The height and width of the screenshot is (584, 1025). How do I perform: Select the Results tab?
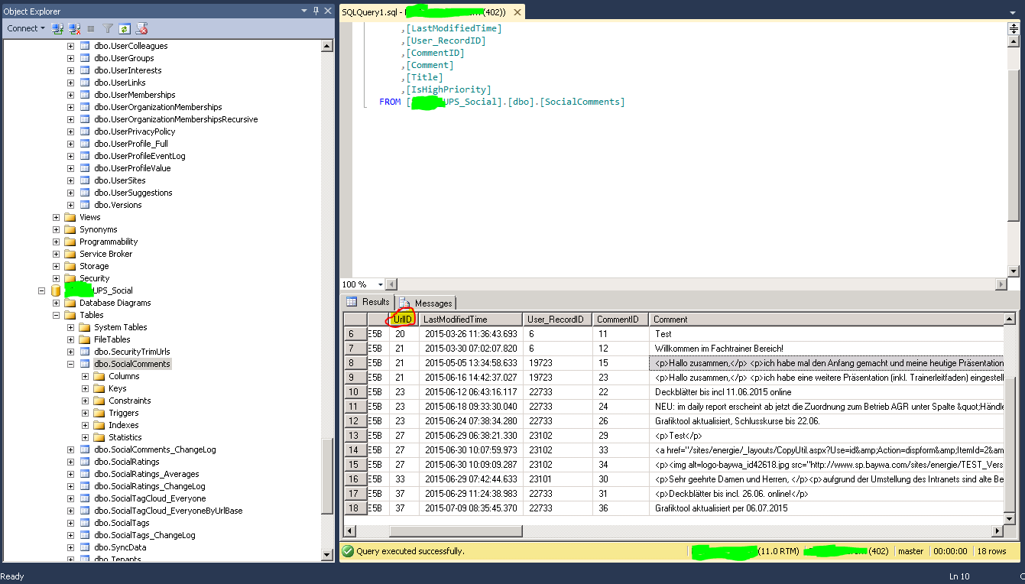(368, 302)
